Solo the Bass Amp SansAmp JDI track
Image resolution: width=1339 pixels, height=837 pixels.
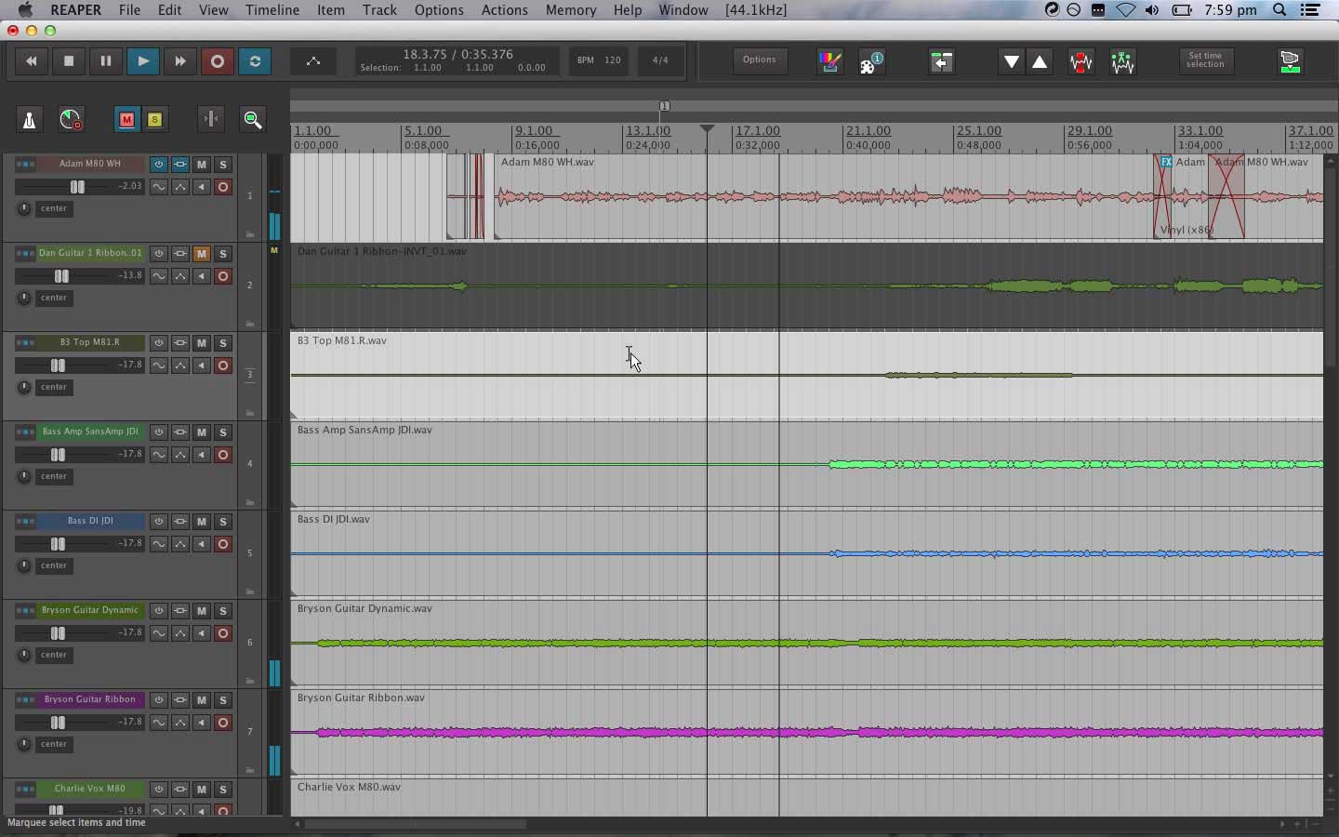pyautogui.click(x=223, y=432)
